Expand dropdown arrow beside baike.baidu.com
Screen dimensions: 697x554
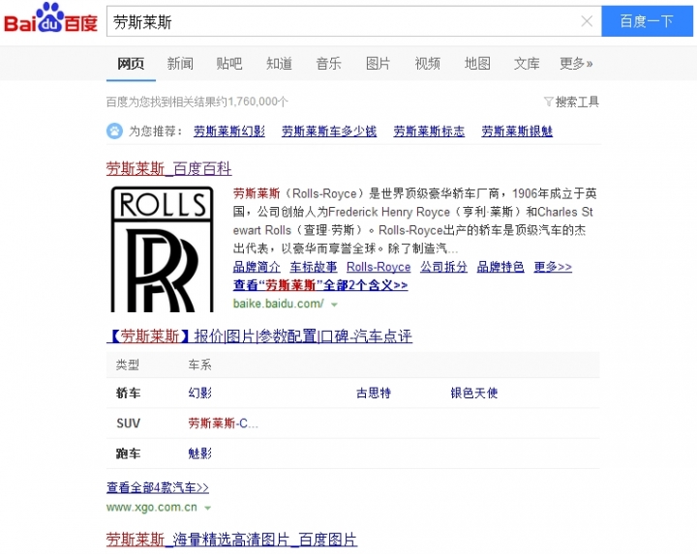pos(334,305)
